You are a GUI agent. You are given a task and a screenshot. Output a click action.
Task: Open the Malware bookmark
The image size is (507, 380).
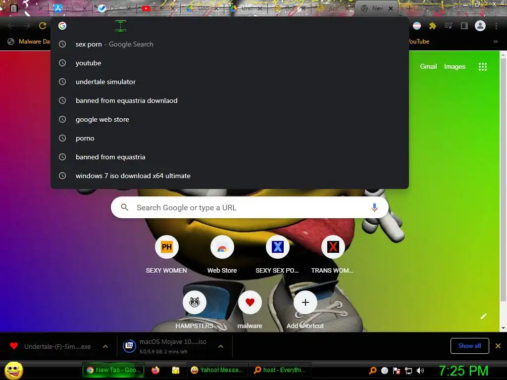click(x=29, y=42)
